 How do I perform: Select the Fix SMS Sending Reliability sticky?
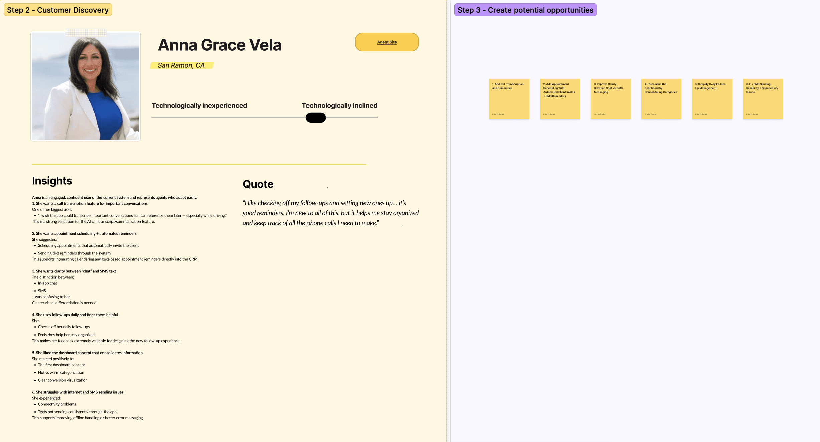(x=763, y=99)
